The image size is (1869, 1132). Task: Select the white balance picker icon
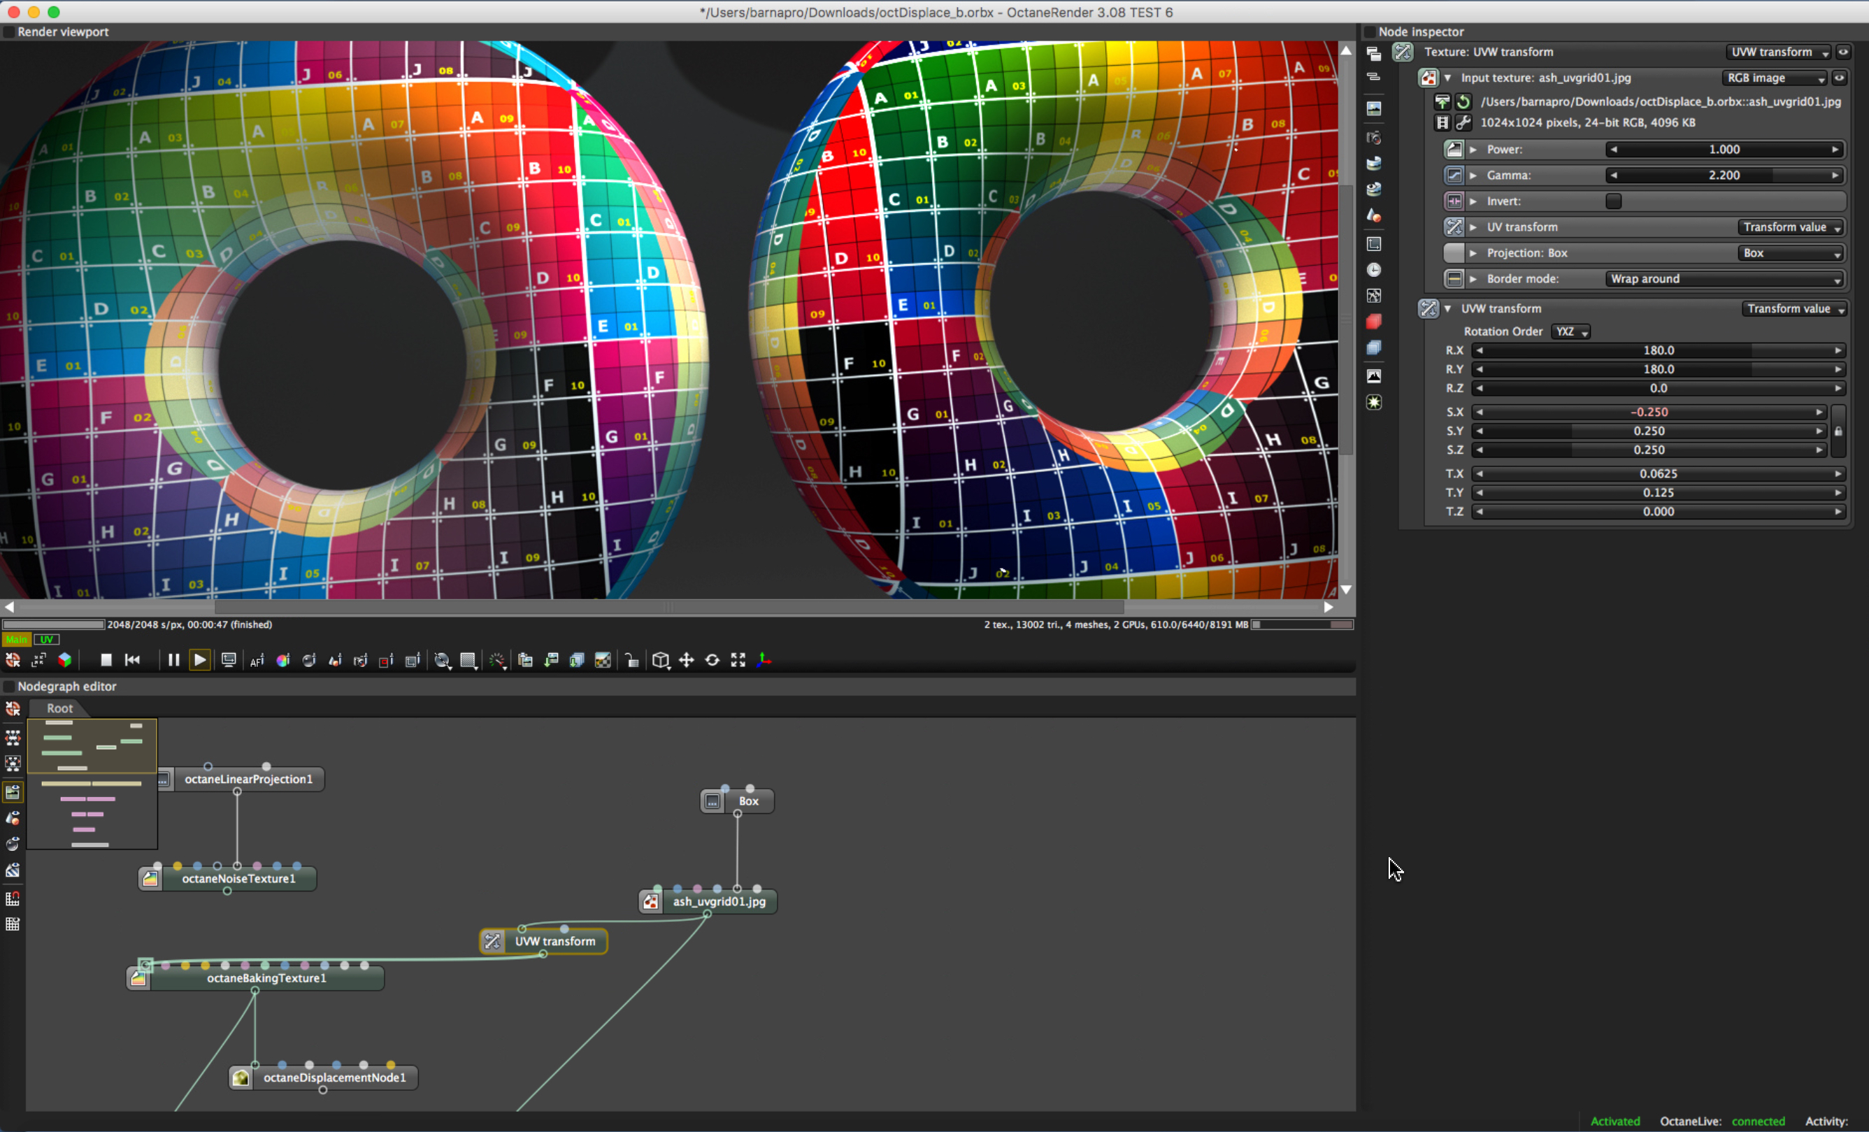pos(283,660)
